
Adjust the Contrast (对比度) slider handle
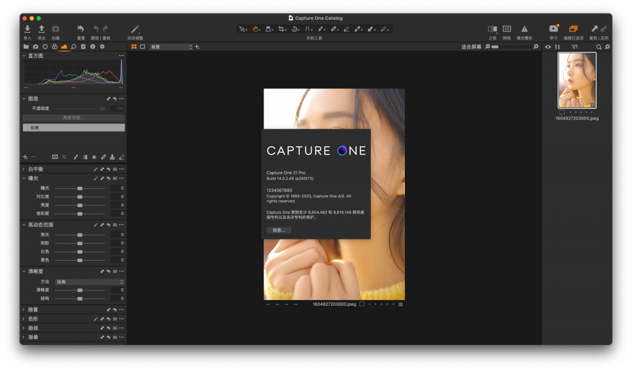[x=80, y=197]
